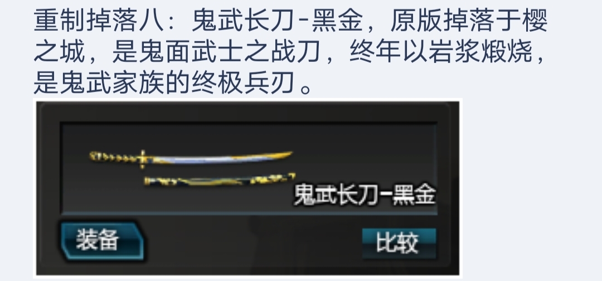Click the phrase 终年以岩浆煅烧

pos(441,51)
